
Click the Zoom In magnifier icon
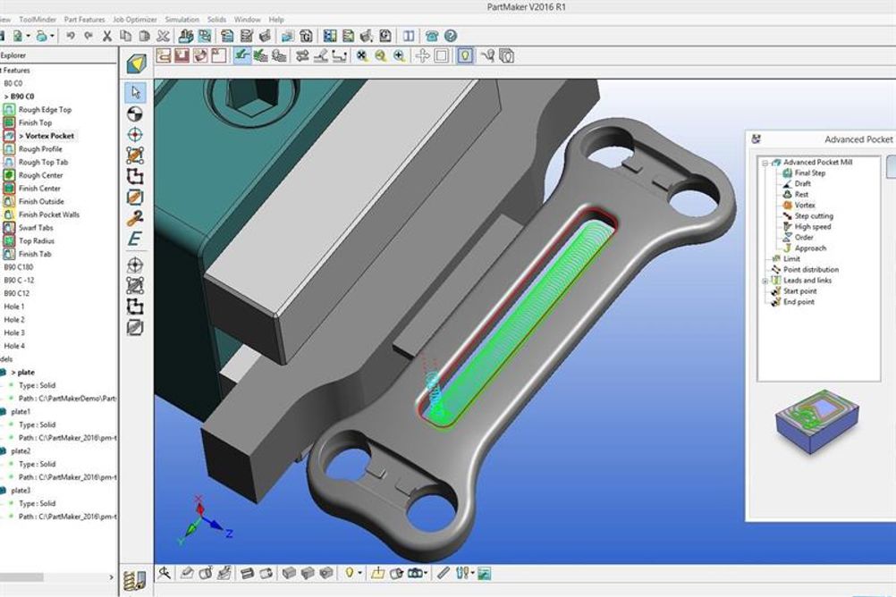(x=399, y=56)
